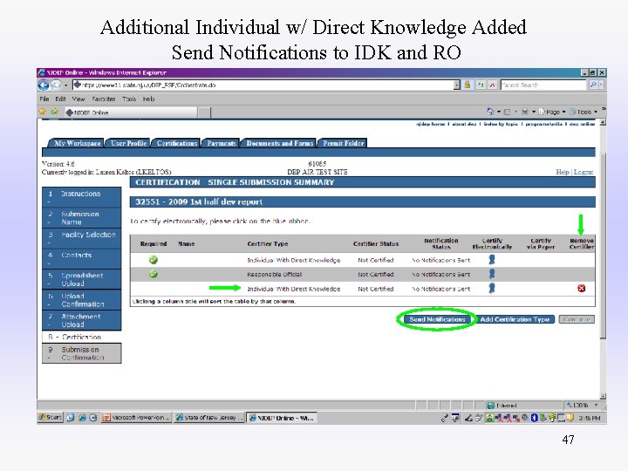The height and width of the screenshot is (471, 628).
Task: Open the Favorites menu
Action: click(103, 99)
